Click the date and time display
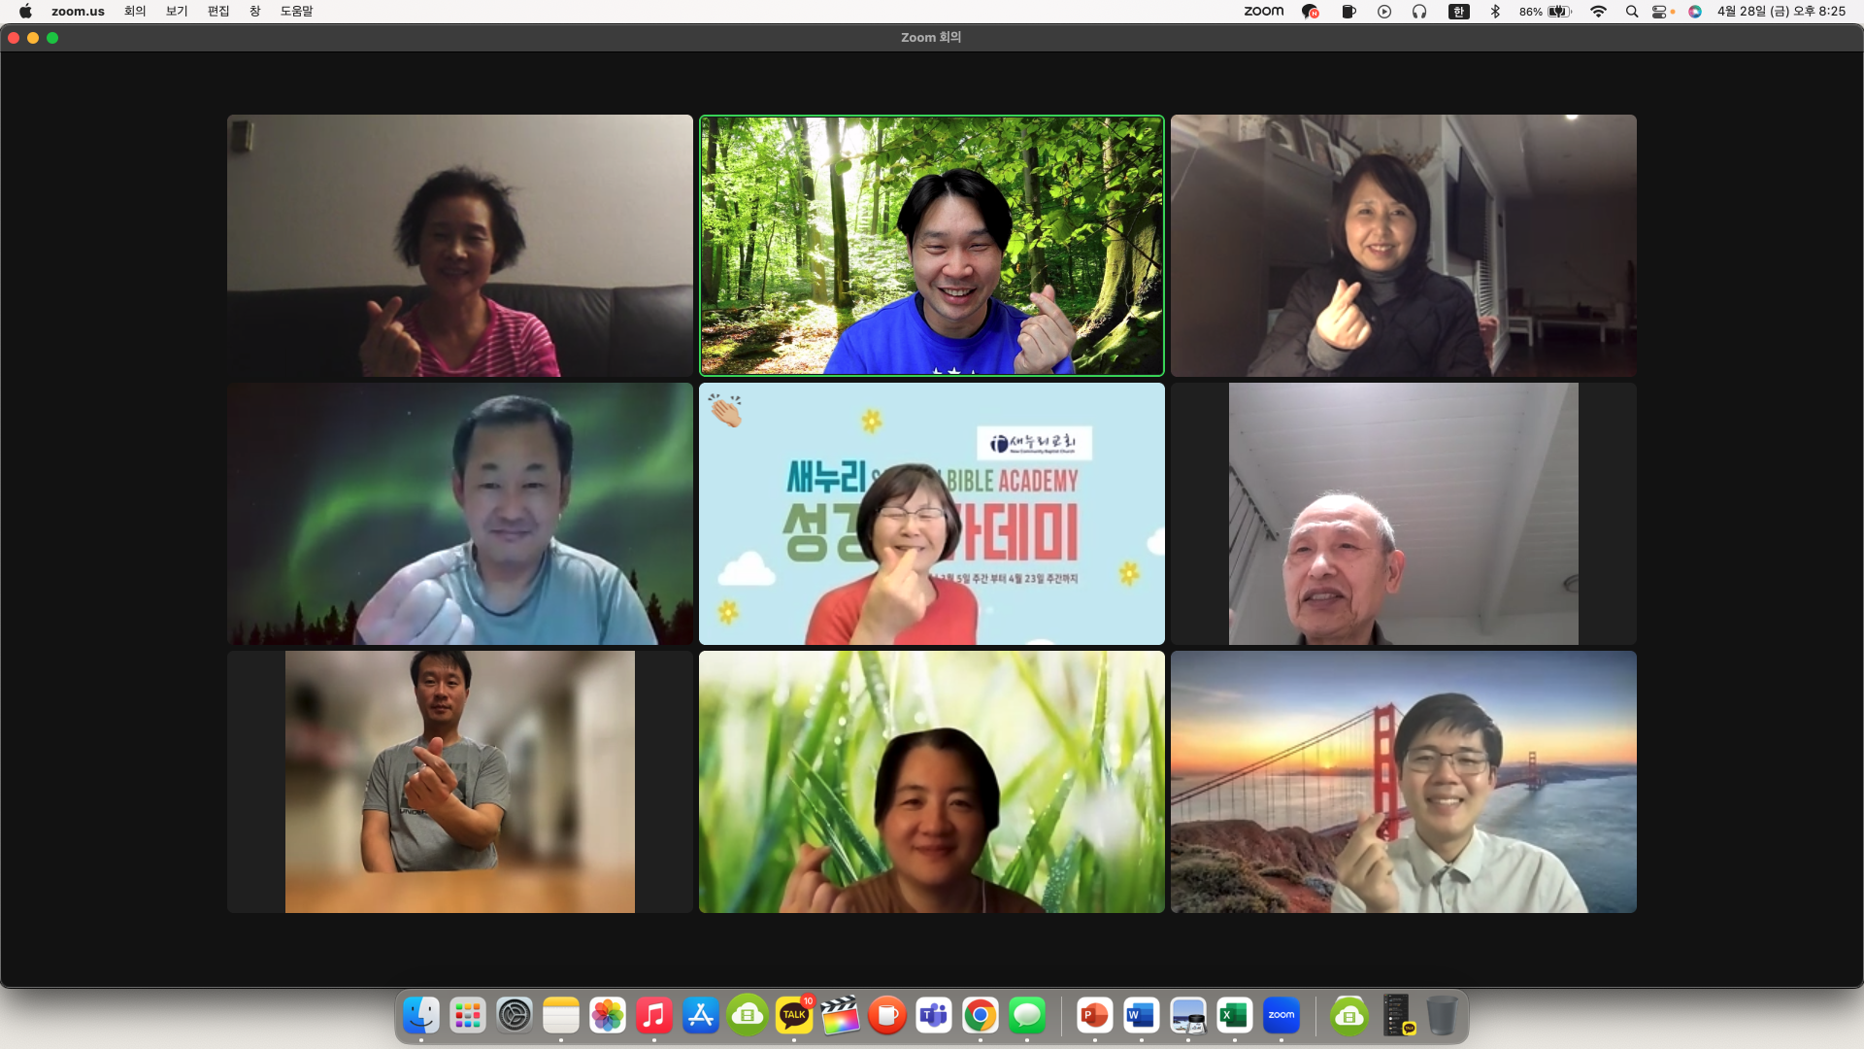This screenshot has width=1864, height=1049. [1781, 12]
